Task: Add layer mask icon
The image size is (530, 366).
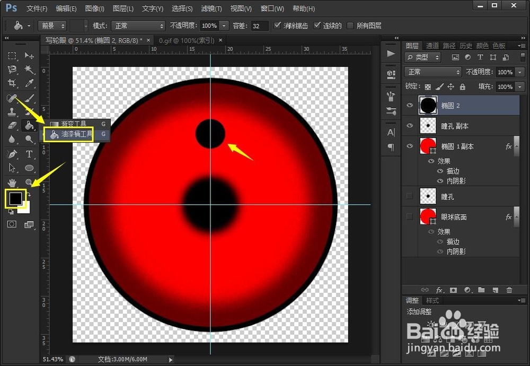Action: point(453,290)
